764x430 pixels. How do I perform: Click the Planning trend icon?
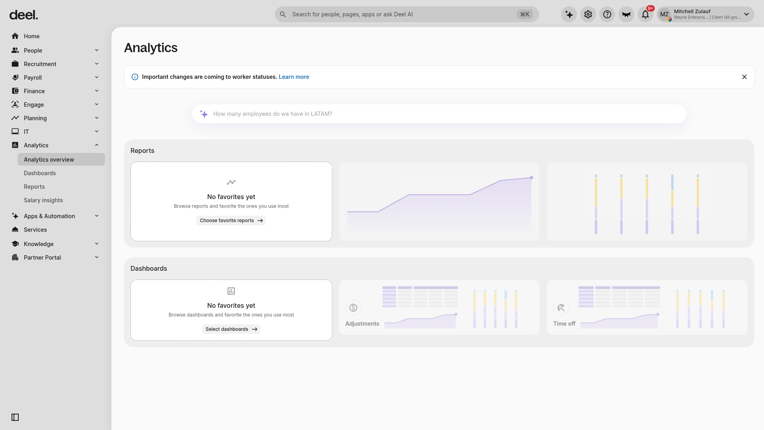15,118
